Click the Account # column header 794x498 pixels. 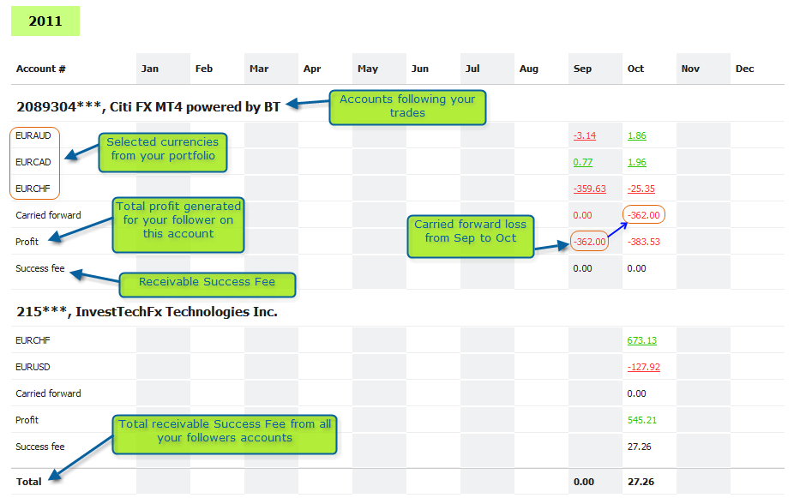click(41, 69)
